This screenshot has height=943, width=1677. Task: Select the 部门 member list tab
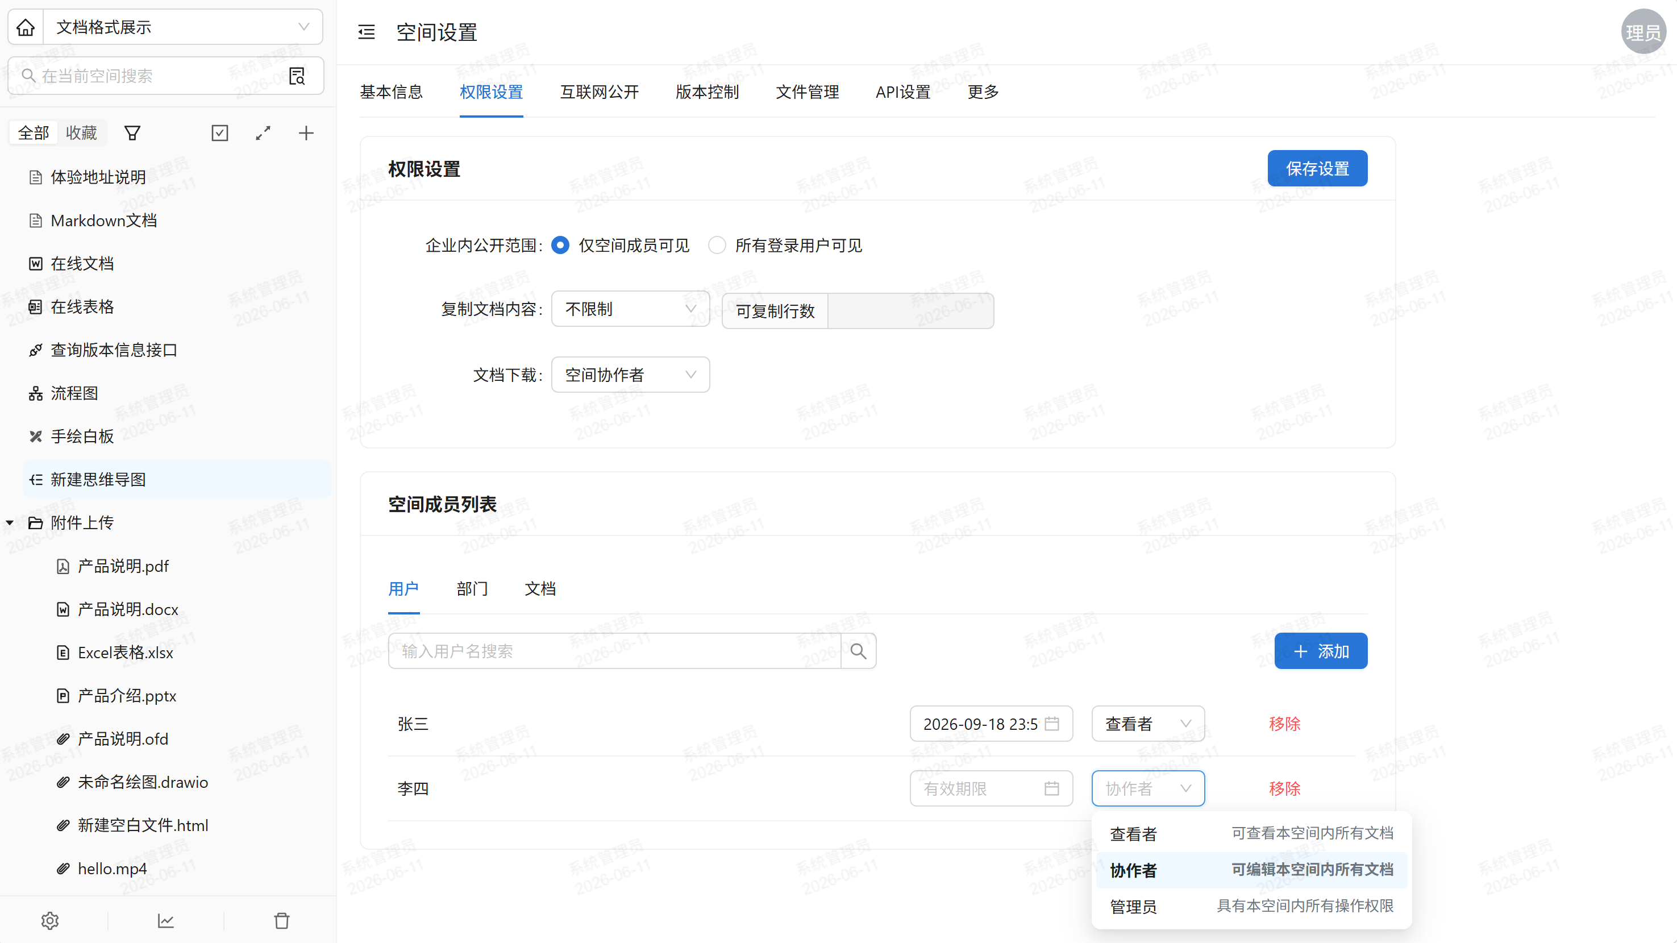pos(472,589)
